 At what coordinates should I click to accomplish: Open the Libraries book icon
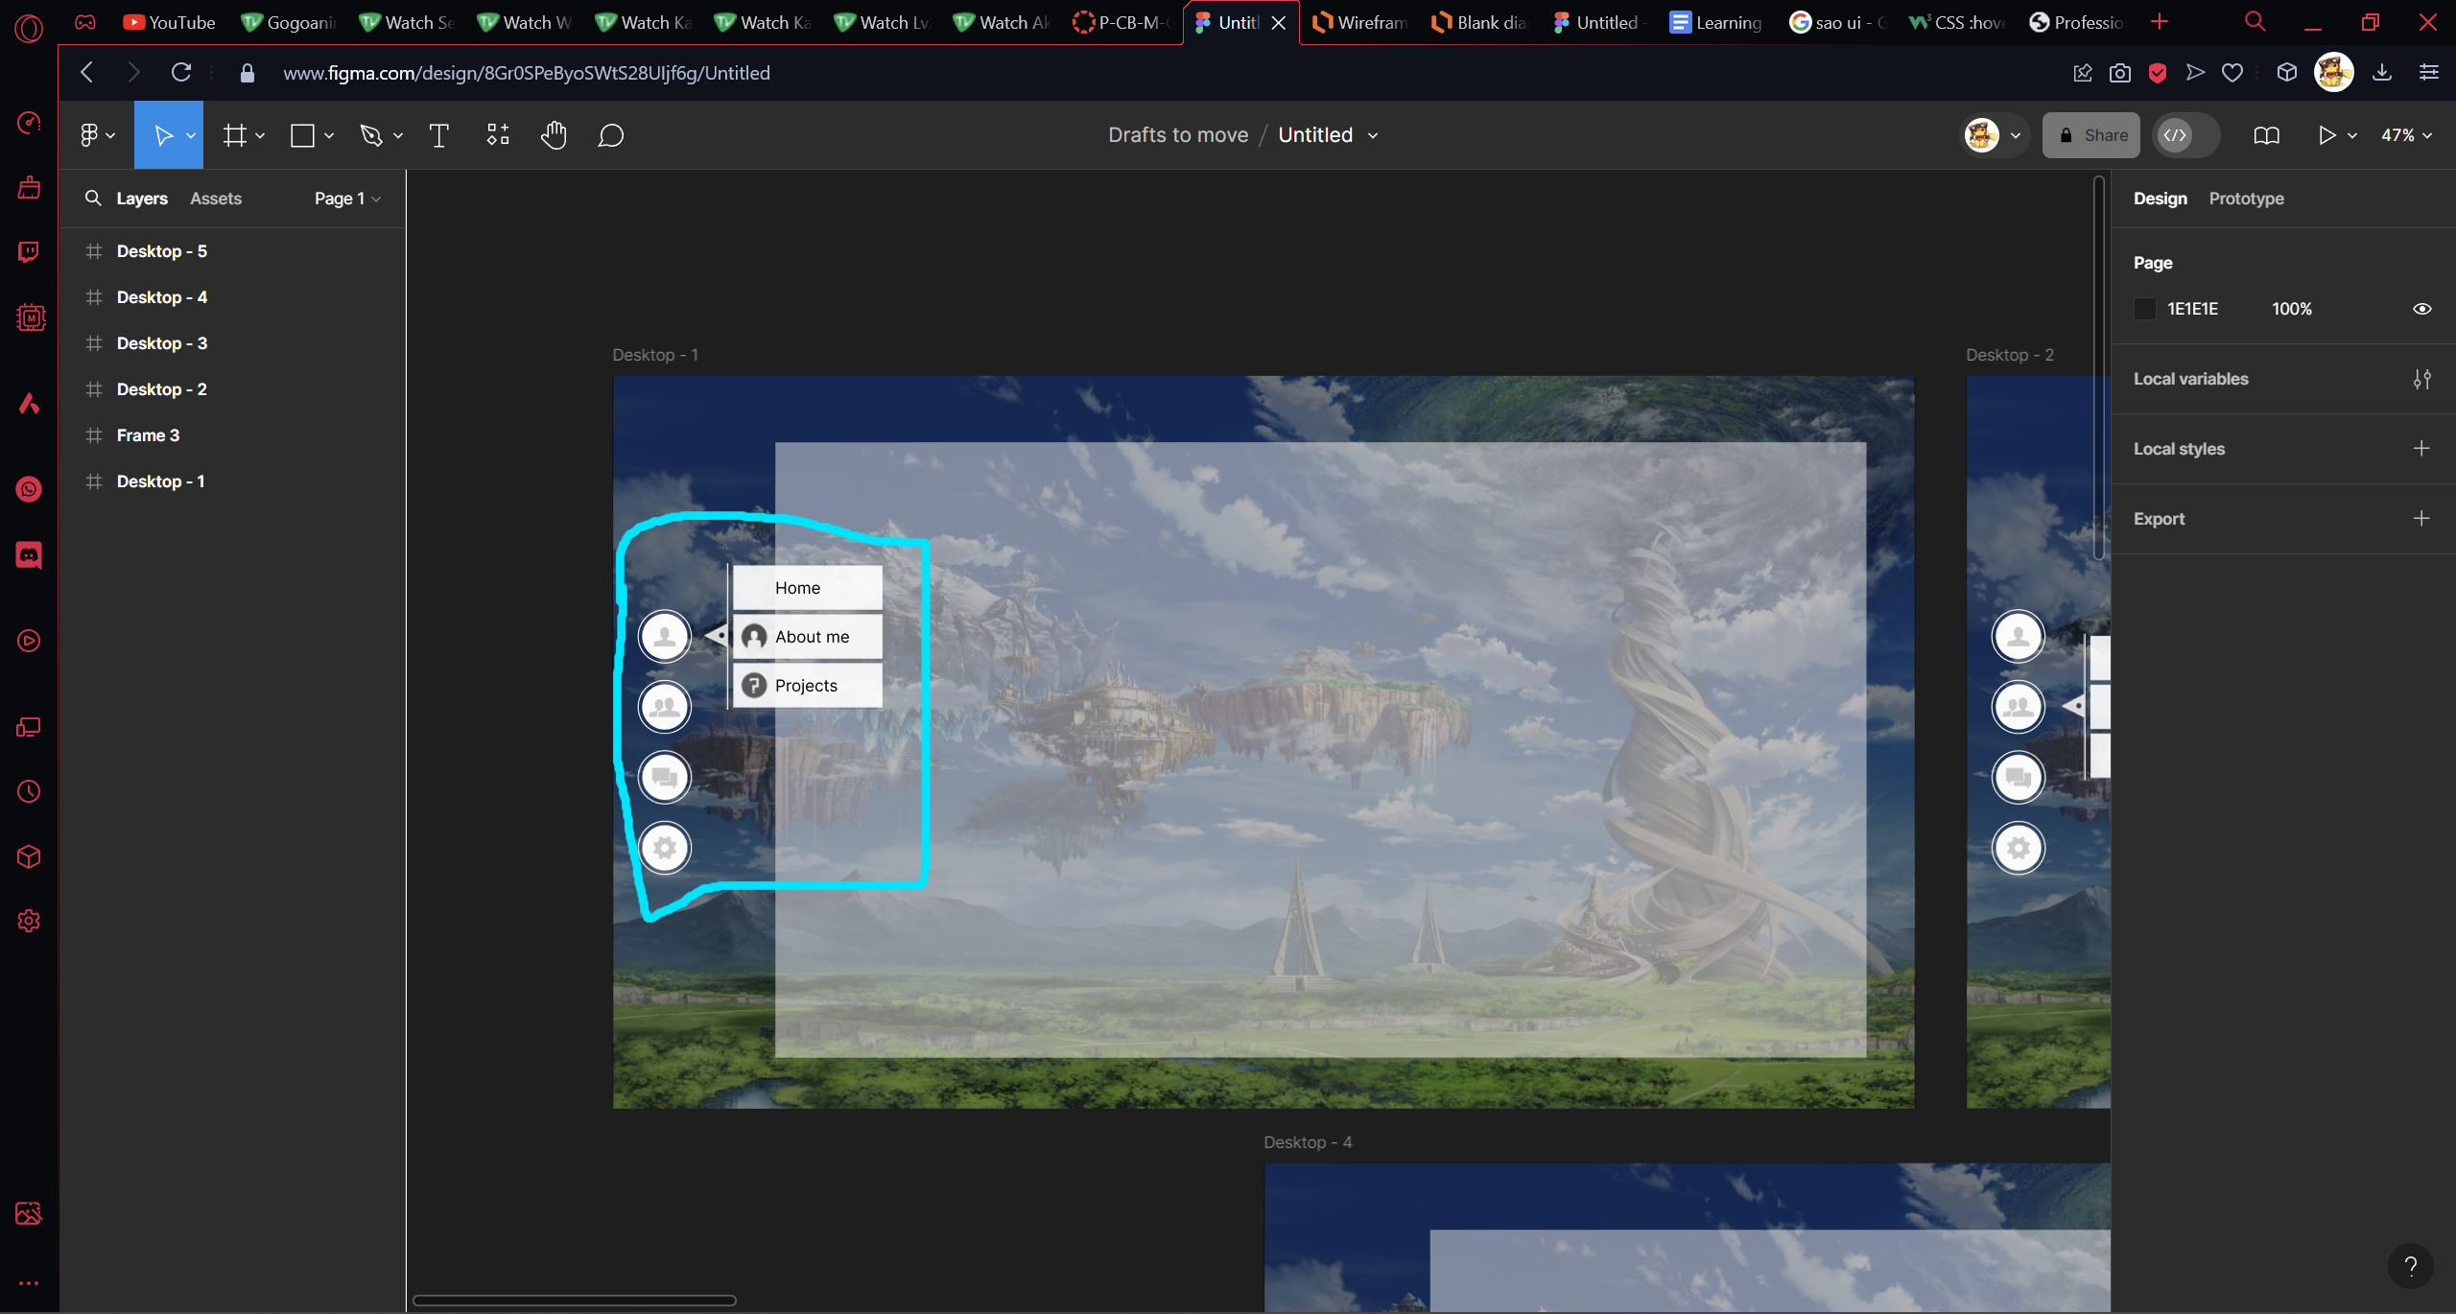pyautogui.click(x=2267, y=135)
